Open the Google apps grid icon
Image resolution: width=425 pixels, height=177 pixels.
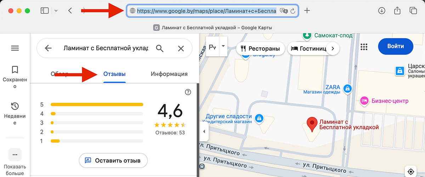click(364, 47)
